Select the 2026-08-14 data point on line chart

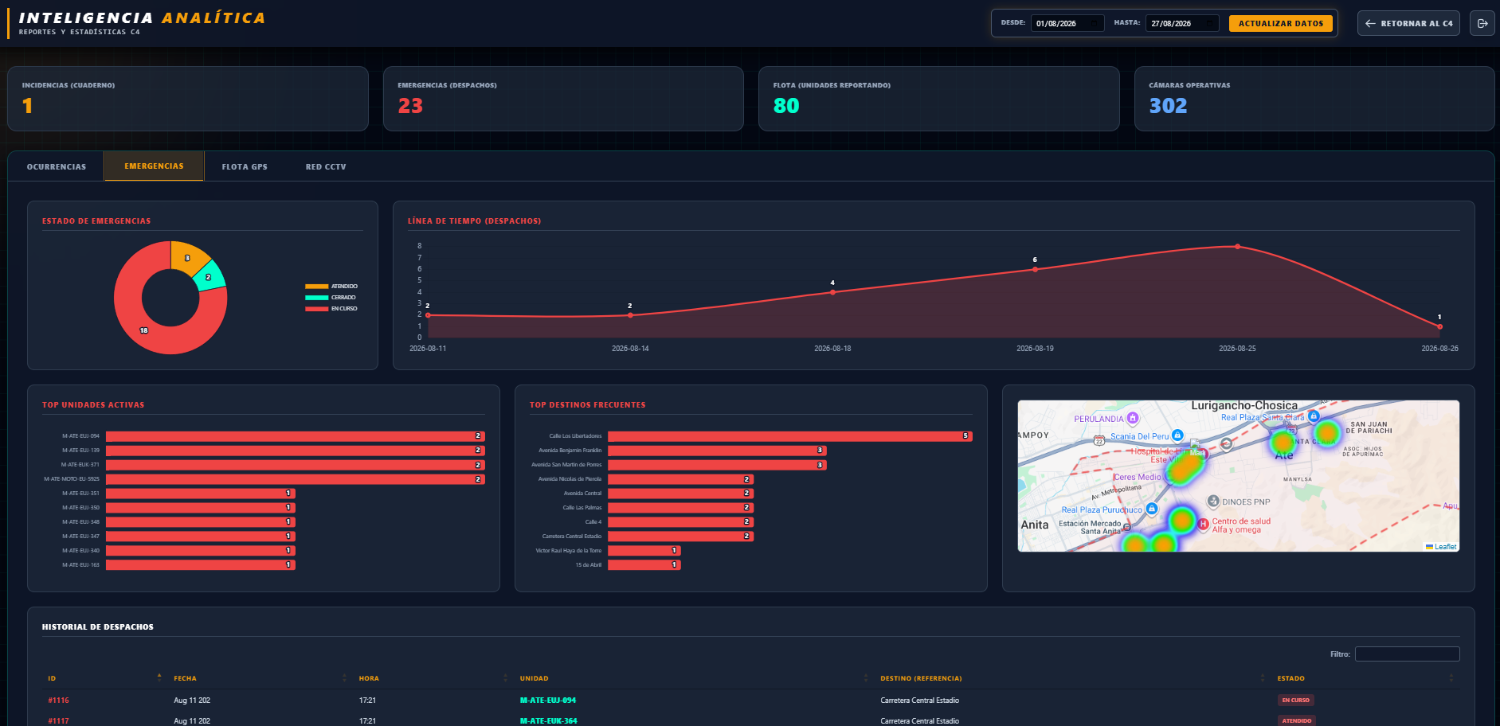point(630,315)
